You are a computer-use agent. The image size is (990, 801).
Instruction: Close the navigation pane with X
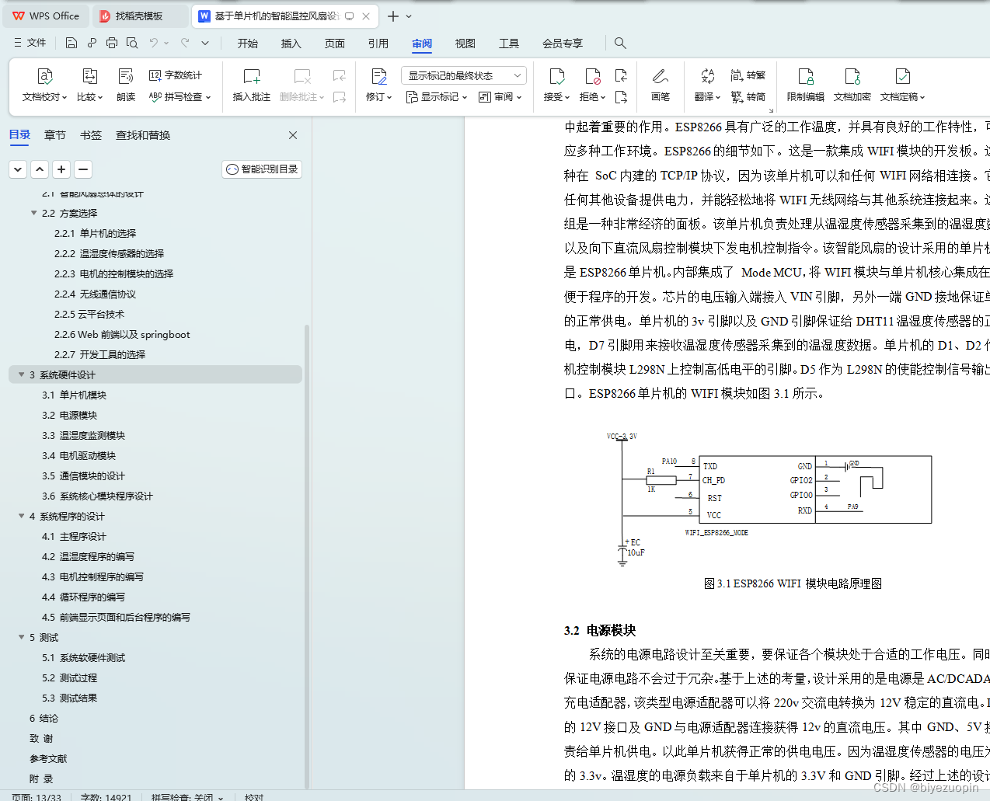(x=293, y=135)
